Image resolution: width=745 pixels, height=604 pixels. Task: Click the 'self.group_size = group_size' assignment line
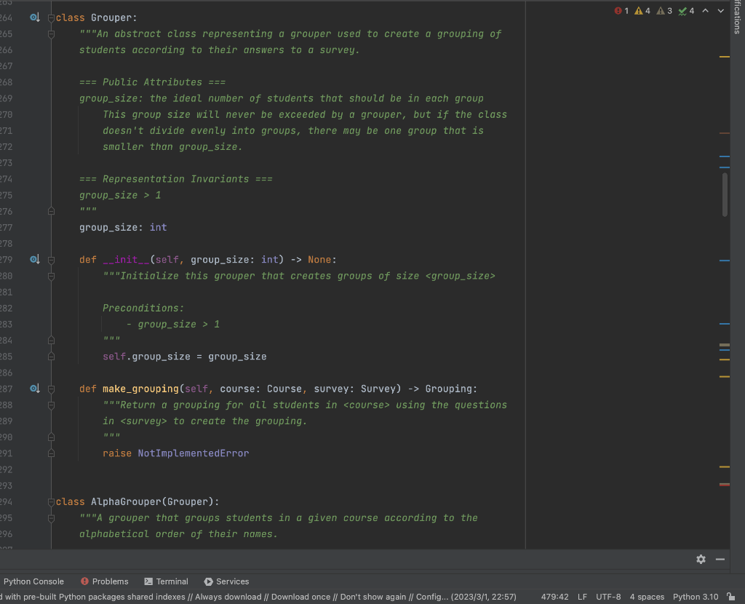click(184, 357)
